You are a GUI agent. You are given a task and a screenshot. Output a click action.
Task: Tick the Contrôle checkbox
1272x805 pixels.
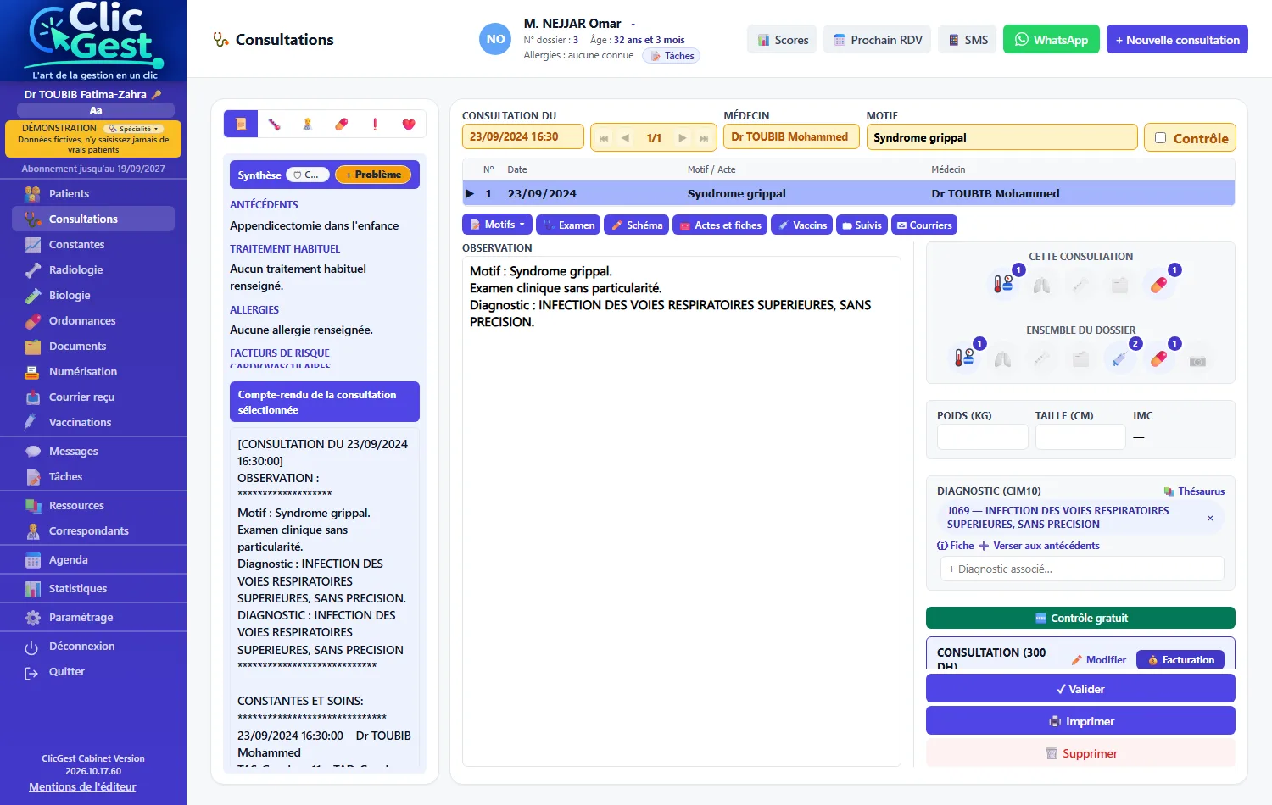[x=1160, y=137]
